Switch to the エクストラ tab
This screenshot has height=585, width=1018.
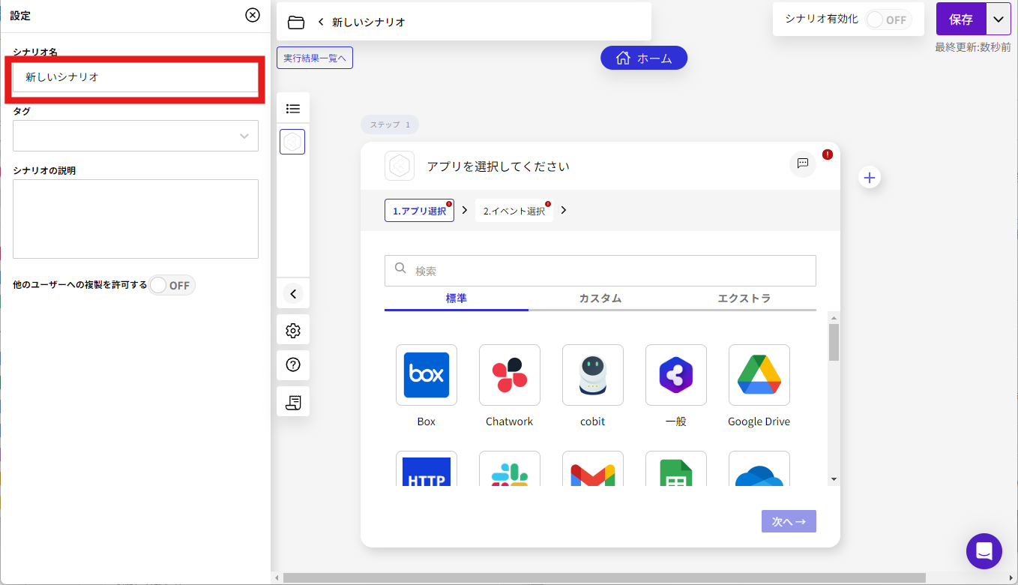coord(744,298)
